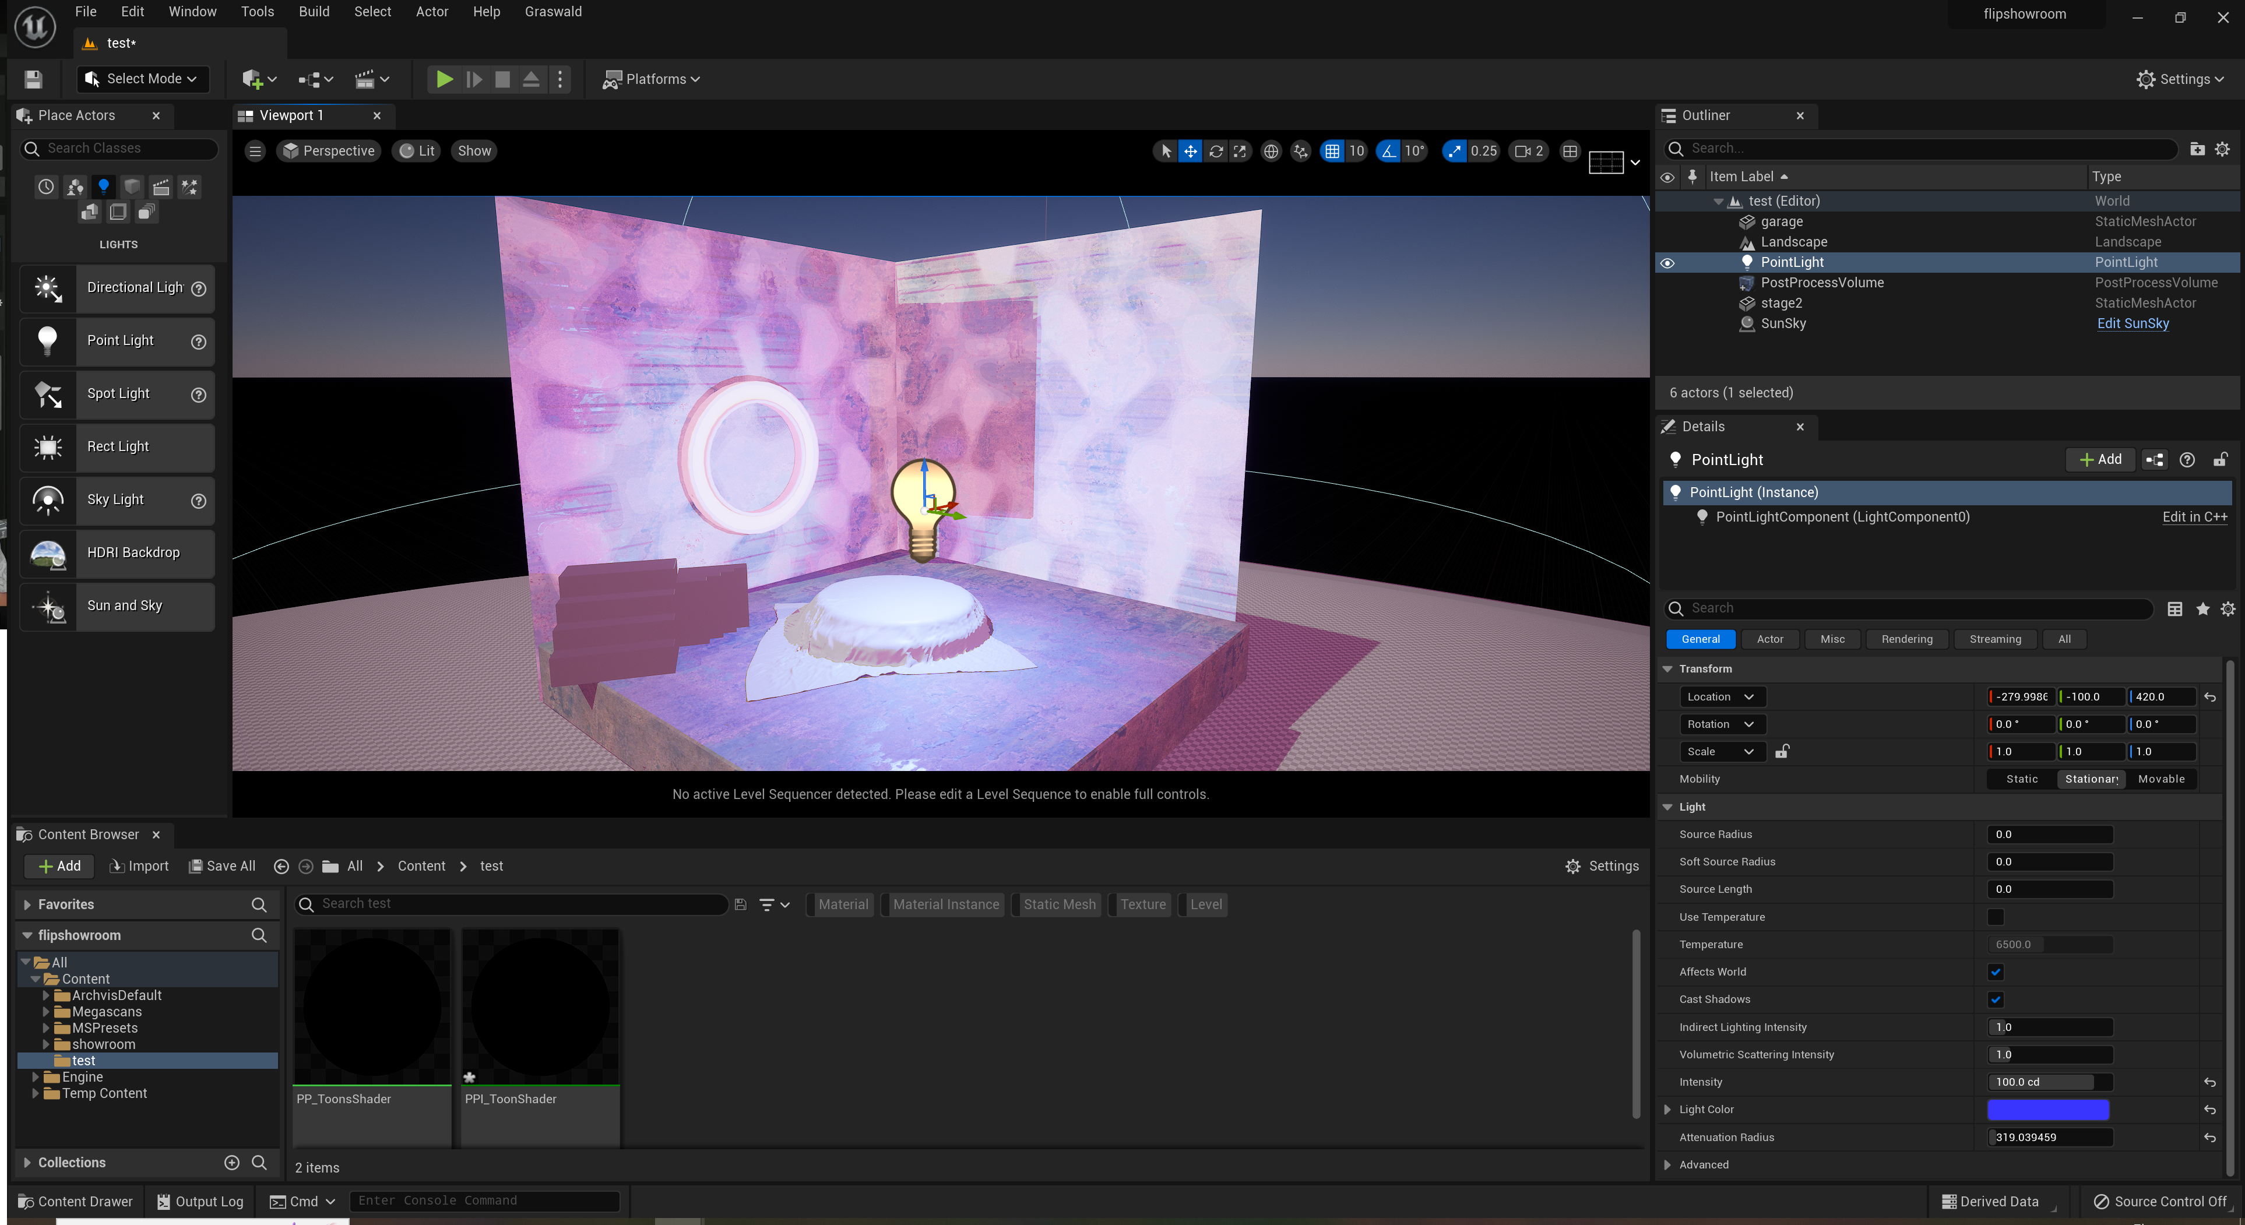The height and width of the screenshot is (1225, 2245).
Task: Click the Sky Light actor icon
Action: (48, 500)
